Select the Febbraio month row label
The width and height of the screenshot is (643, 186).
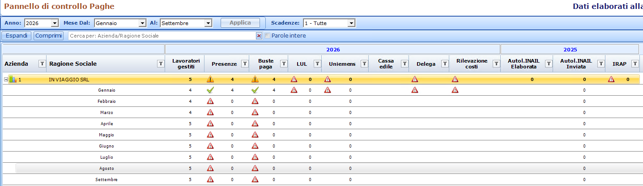[106, 101]
